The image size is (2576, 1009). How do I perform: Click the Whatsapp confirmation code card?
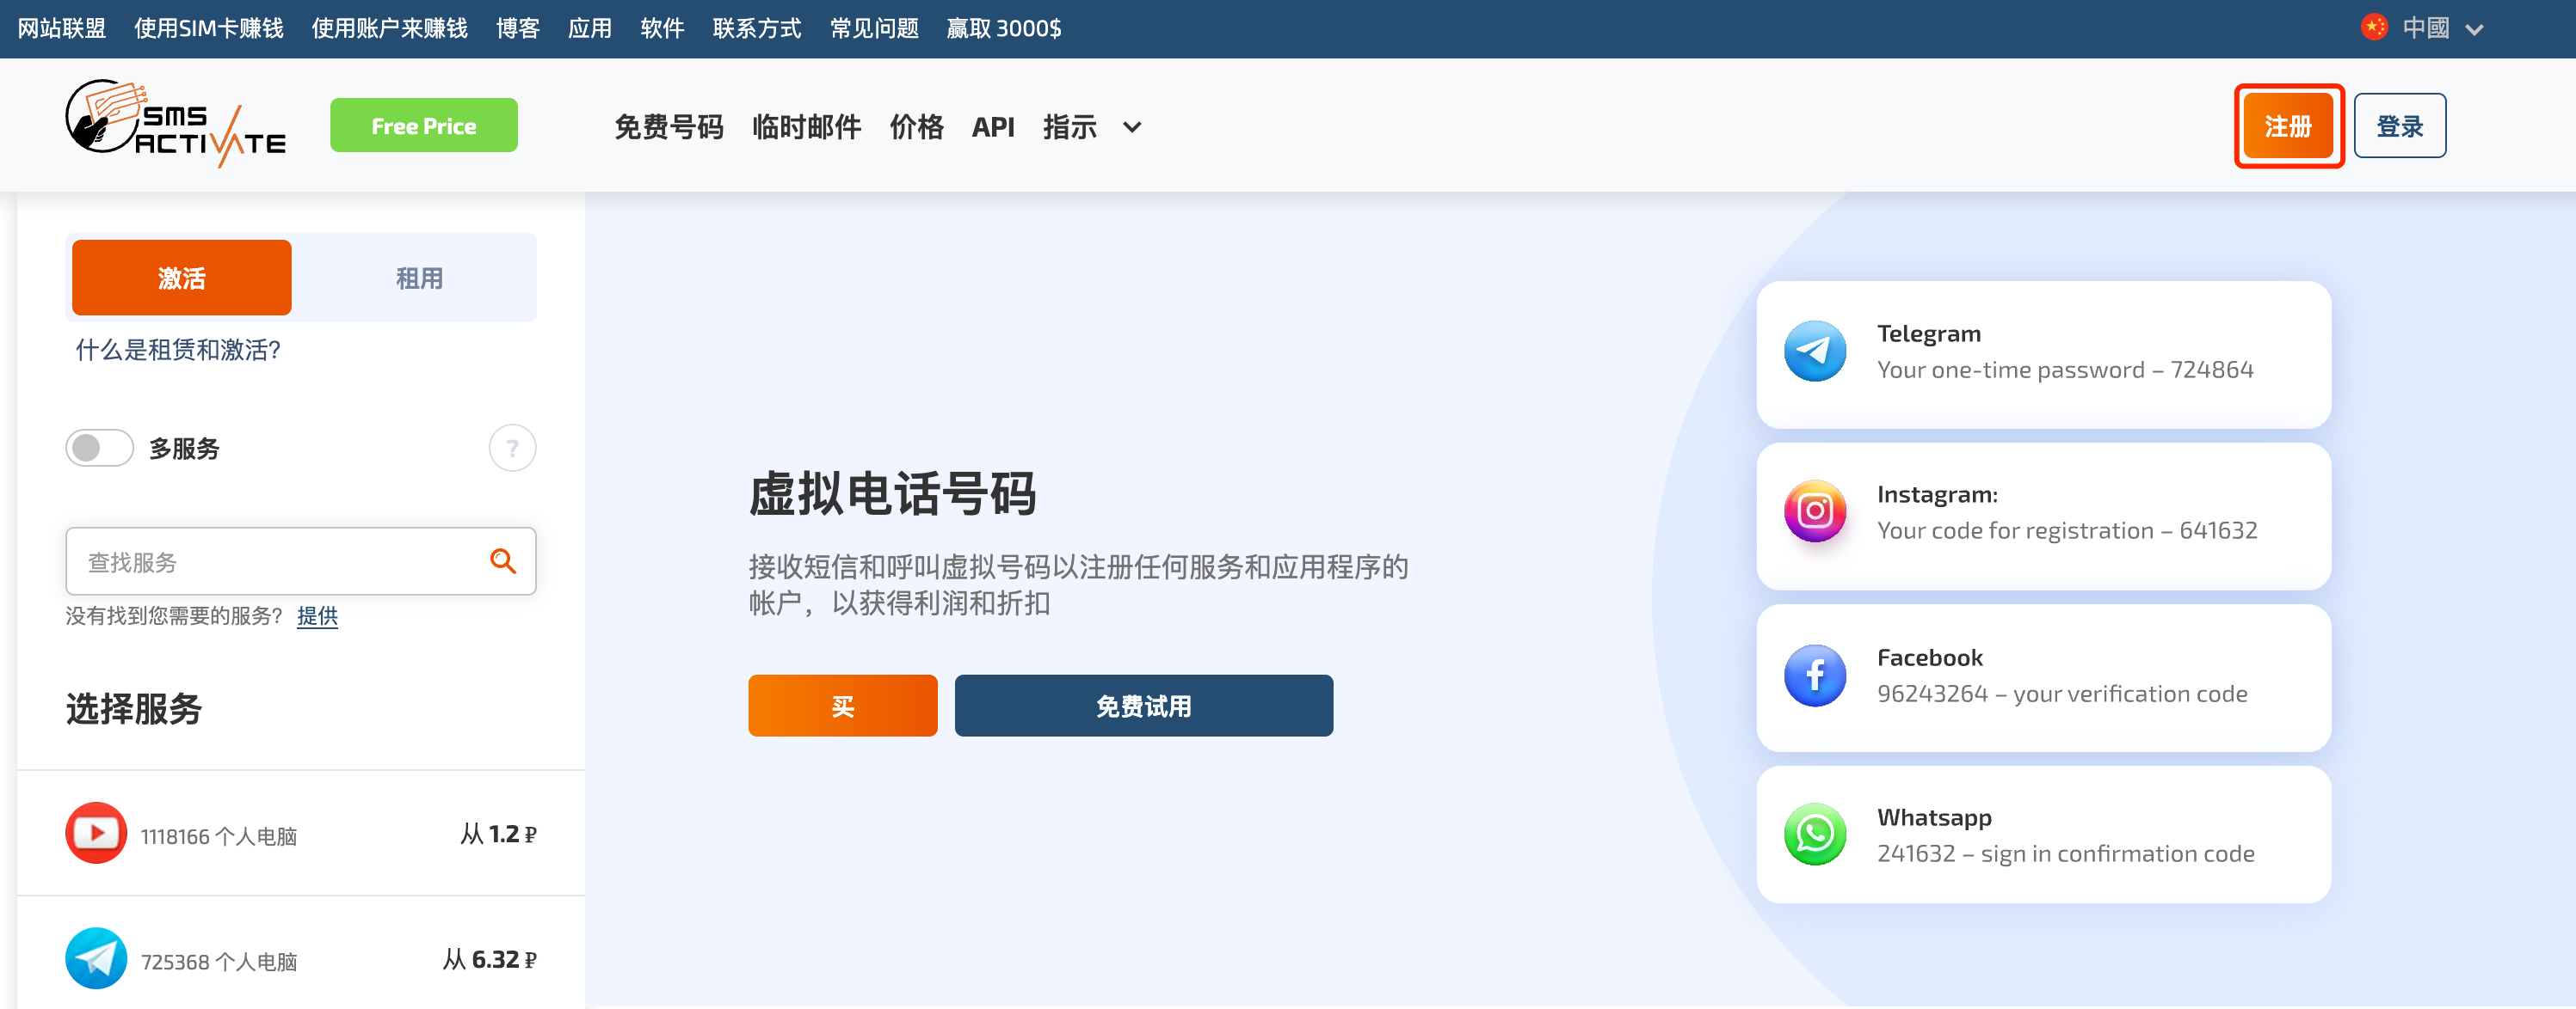(x=2044, y=835)
